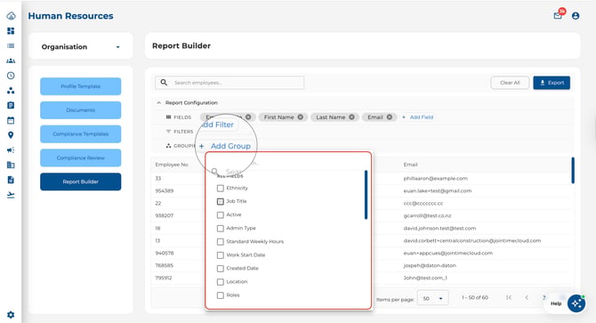
Task: Select employee number 954389
Action: (165, 190)
